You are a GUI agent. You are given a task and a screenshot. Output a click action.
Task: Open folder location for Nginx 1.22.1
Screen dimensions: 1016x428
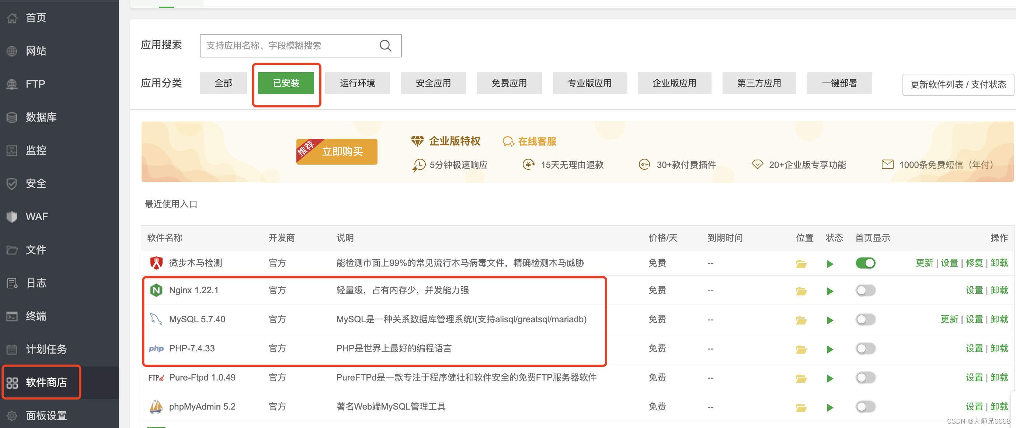click(x=801, y=291)
